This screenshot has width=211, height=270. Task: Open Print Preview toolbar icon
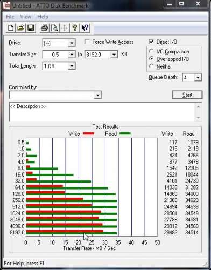point(54,28)
